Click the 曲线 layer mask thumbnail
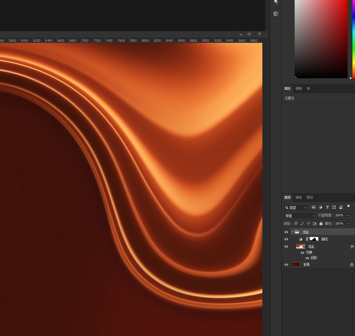The height and width of the screenshot is (336, 355). pos(314,239)
